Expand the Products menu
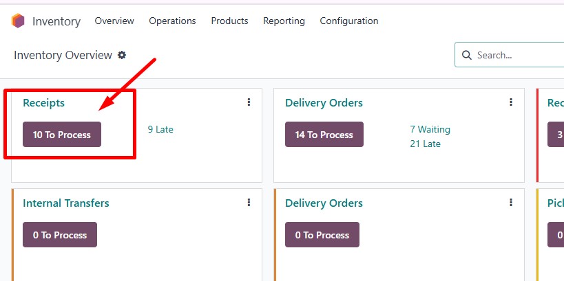The width and height of the screenshot is (564, 281). pyautogui.click(x=229, y=21)
